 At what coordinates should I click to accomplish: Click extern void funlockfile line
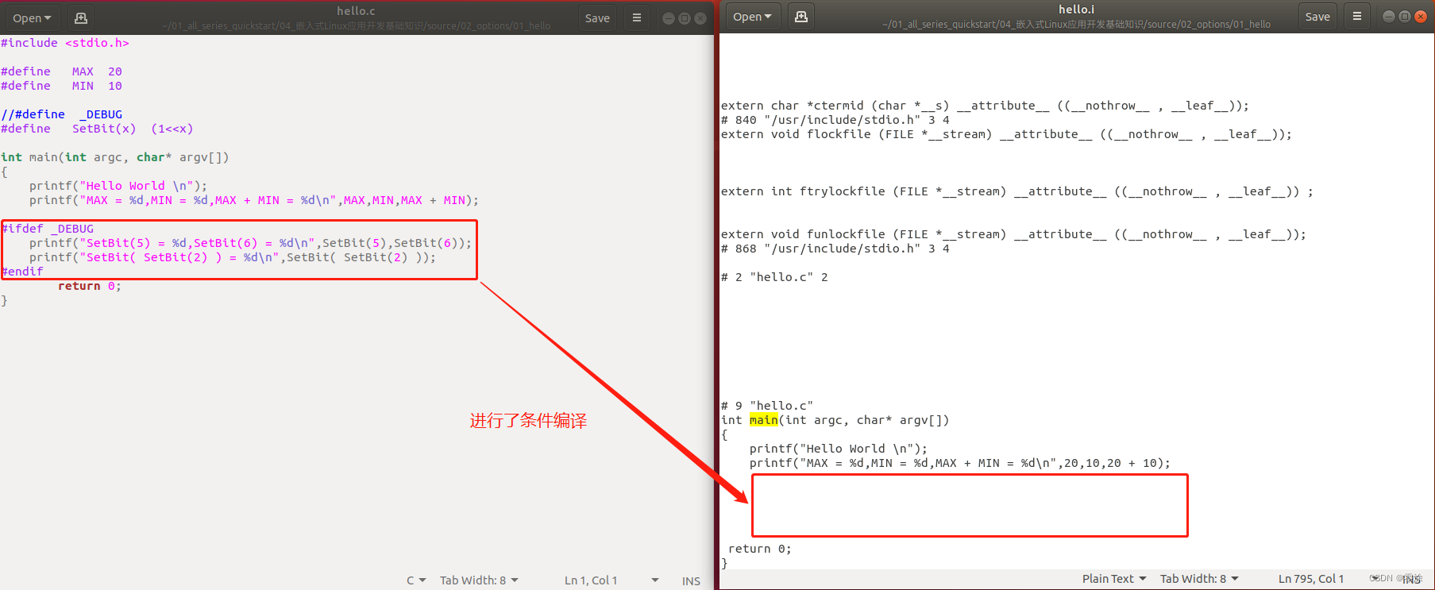(x=1013, y=234)
